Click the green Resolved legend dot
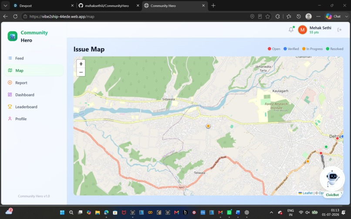 327,49
